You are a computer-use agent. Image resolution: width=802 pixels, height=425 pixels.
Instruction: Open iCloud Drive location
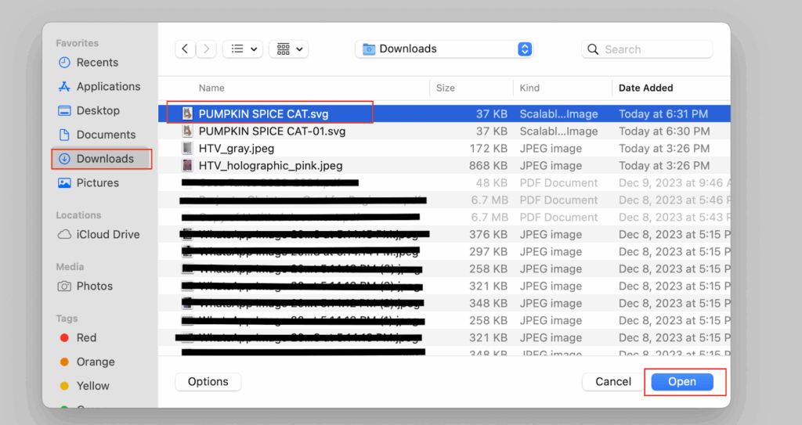tap(108, 235)
